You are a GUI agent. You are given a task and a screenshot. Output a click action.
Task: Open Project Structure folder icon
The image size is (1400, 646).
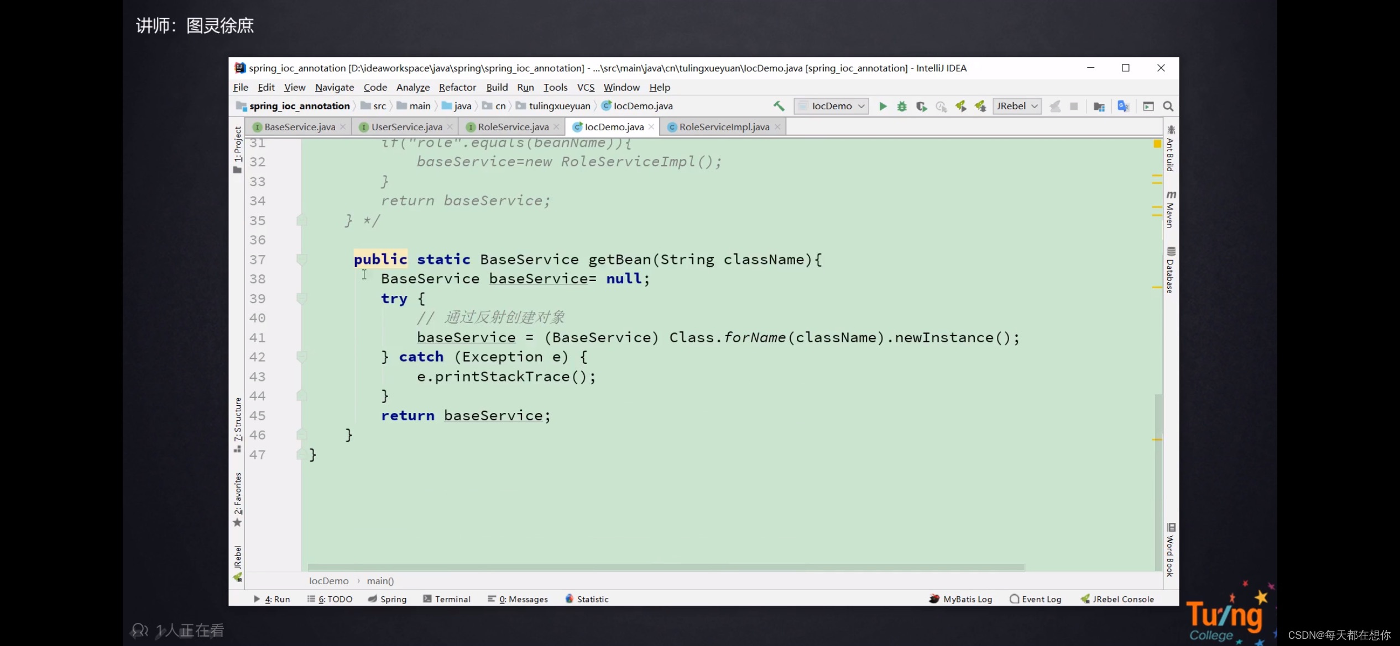(1099, 106)
